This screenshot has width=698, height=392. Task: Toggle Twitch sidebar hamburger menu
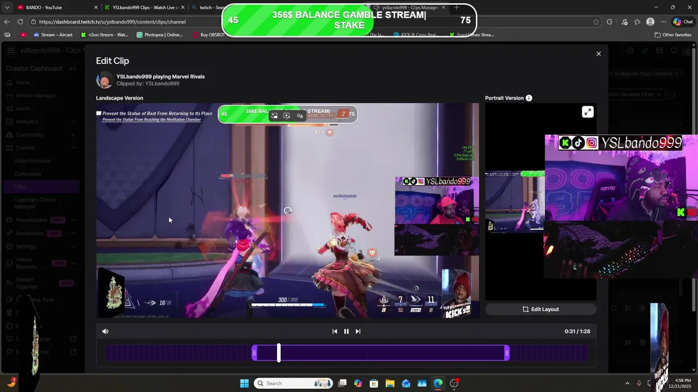11,51
